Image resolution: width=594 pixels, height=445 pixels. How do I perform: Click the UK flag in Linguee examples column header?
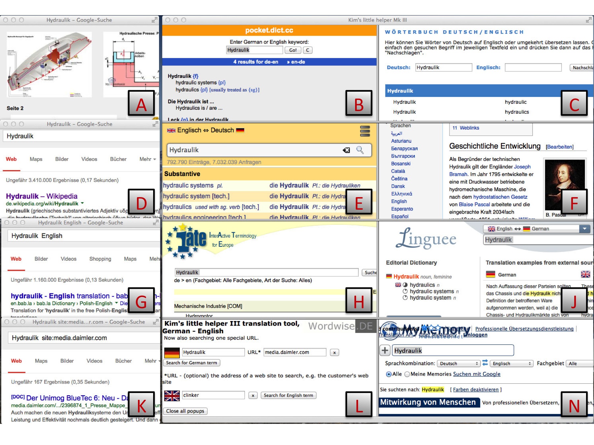coord(585,274)
